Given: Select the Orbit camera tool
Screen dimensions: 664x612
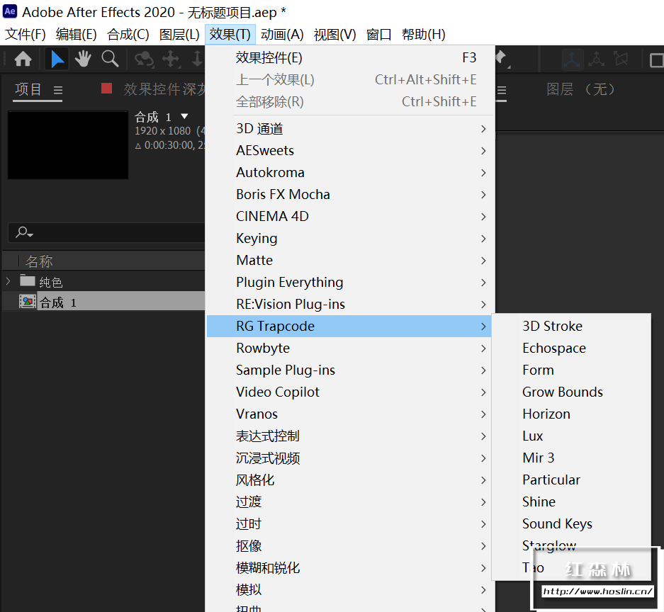Looking at the screenshot, I should point(144,59).
